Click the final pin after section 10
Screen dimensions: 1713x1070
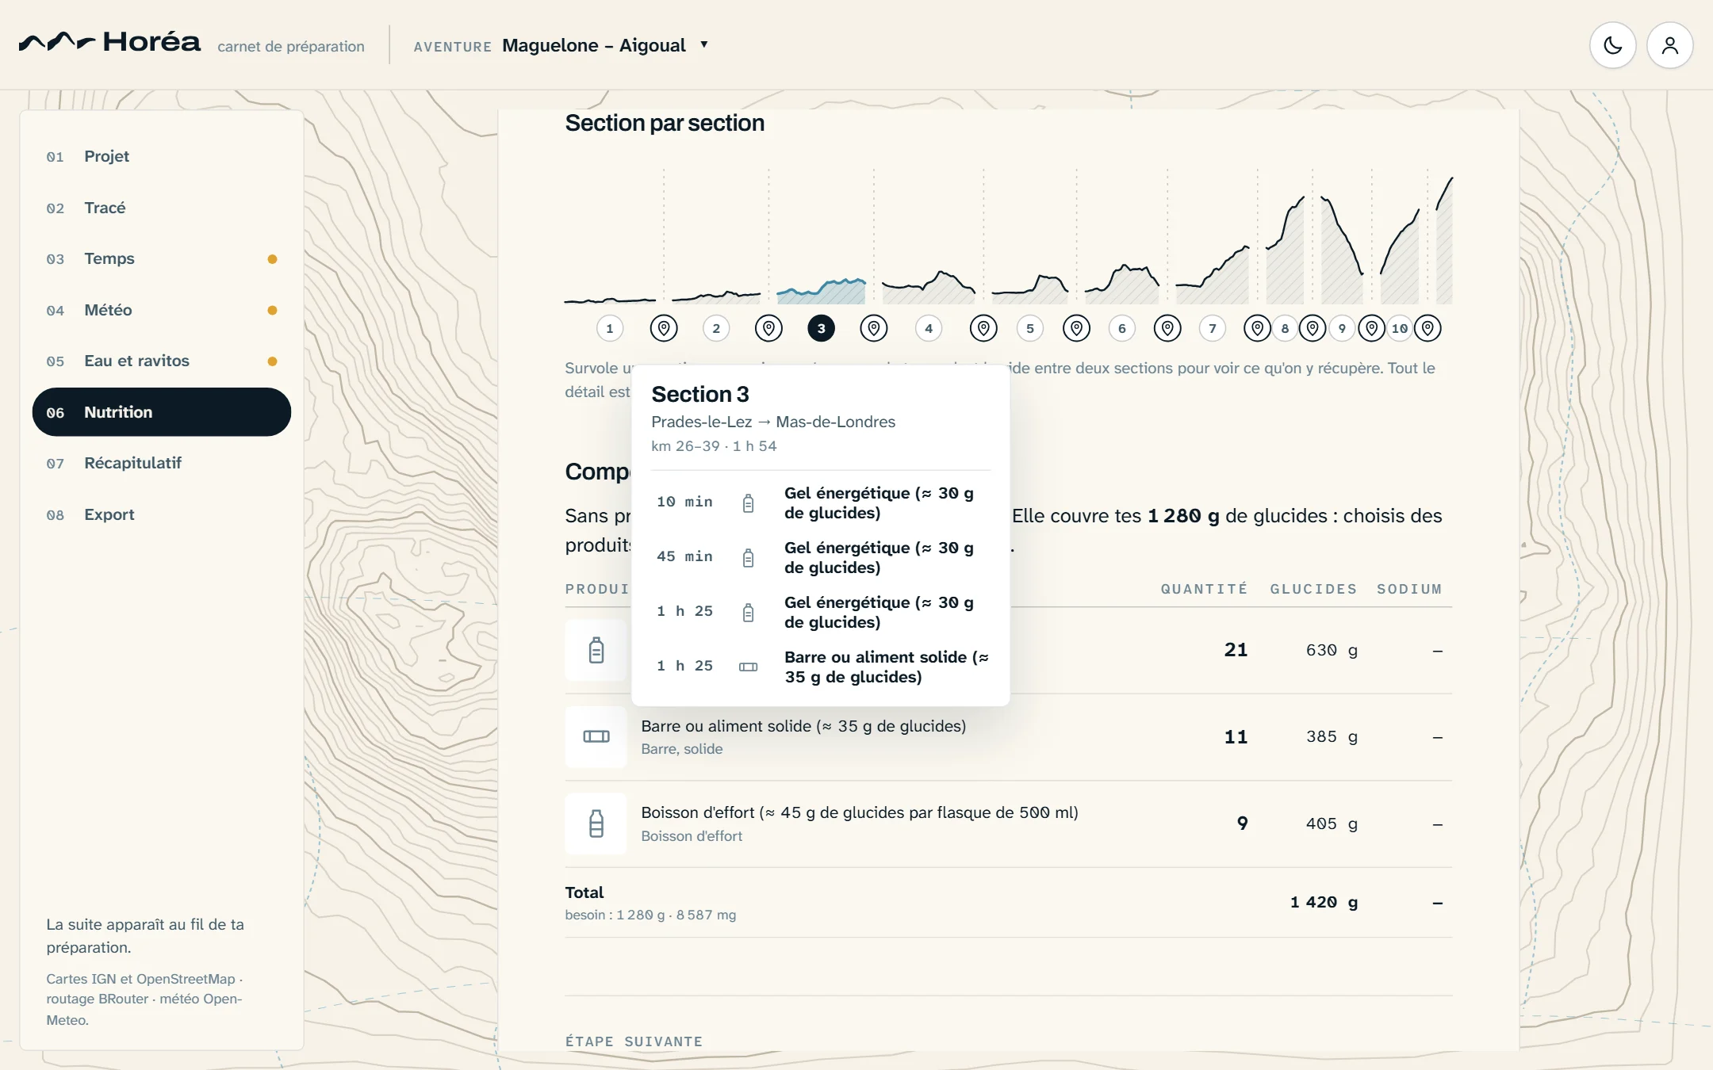(1427, 328)
